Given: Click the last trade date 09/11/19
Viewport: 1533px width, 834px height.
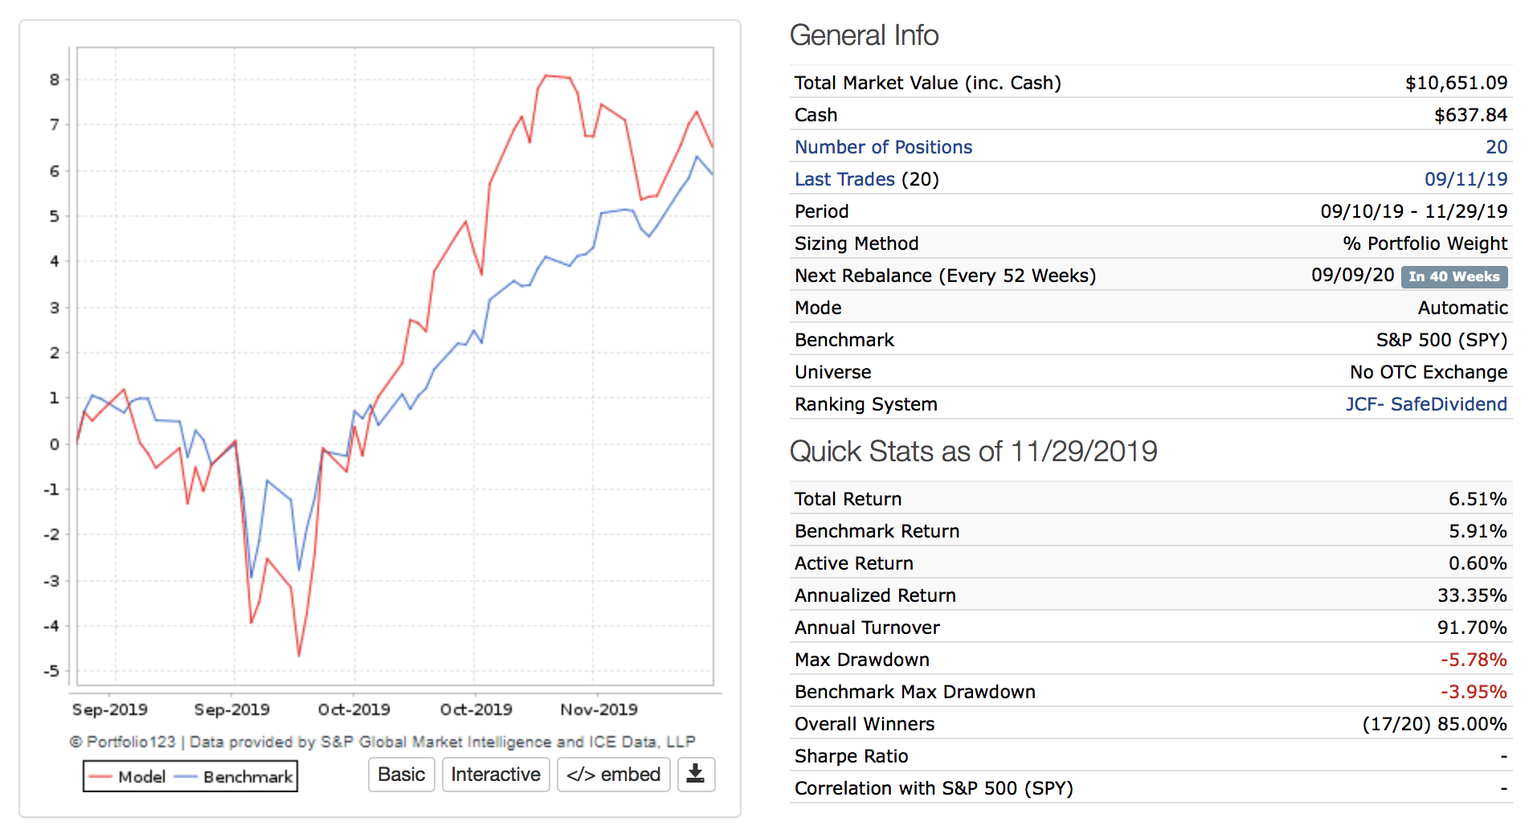Looking at the screenshot, I should coord(1466,179).
